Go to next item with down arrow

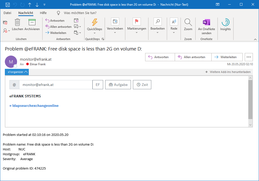(x=37, y=5)
